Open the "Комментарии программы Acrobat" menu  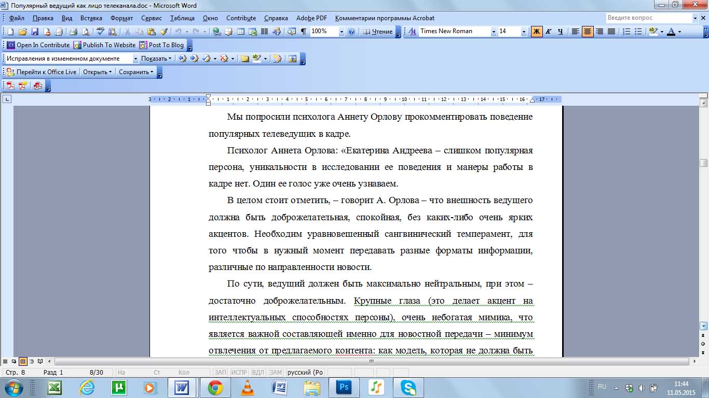[385, 18]
